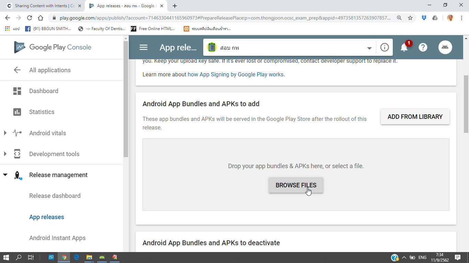
Task: Open the notifications bell with the red badge
Action: tap(404, 47)
